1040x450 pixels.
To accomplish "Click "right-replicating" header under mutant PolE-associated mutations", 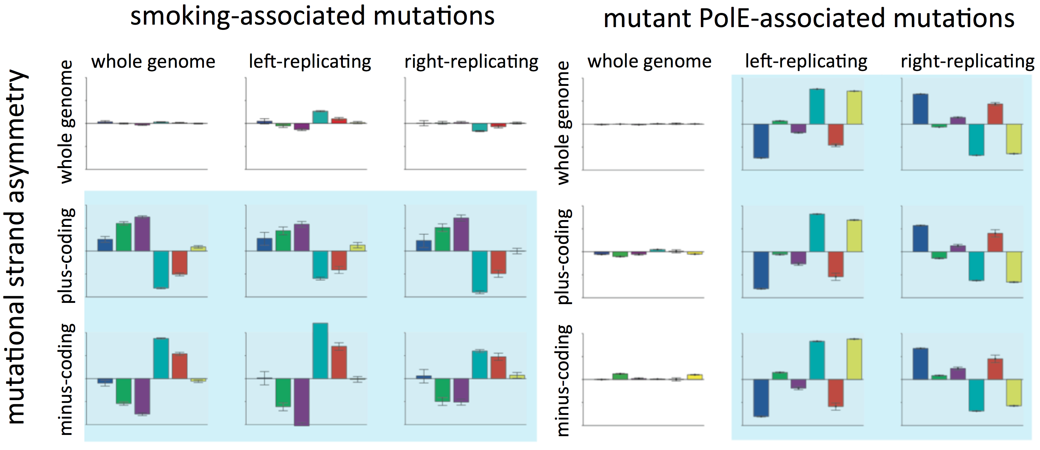I will (967, 62).
